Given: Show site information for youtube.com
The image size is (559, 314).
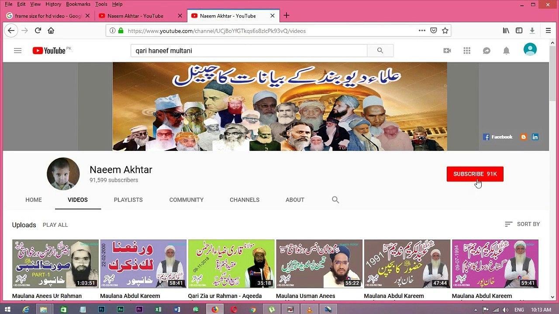Looking at the screenshot, I should [x=113, y=31].
